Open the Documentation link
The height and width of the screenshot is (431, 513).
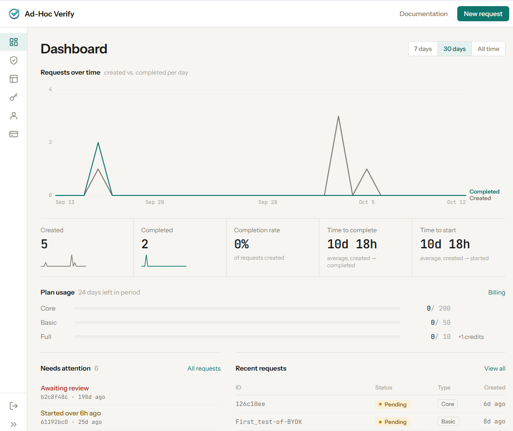pos(423,14)
